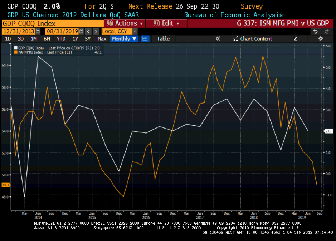Expand the Monthly periodicity dropdown
This screenshot has width=336, height=241.
124,39
